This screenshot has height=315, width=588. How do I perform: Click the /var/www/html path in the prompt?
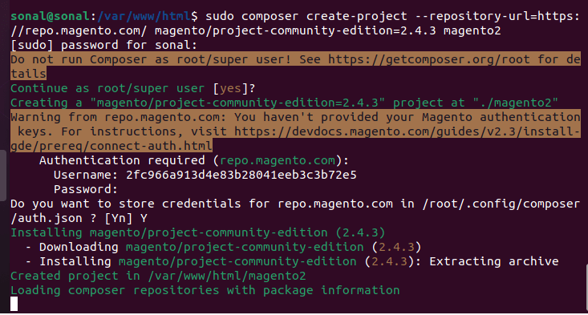pos(144,17)
